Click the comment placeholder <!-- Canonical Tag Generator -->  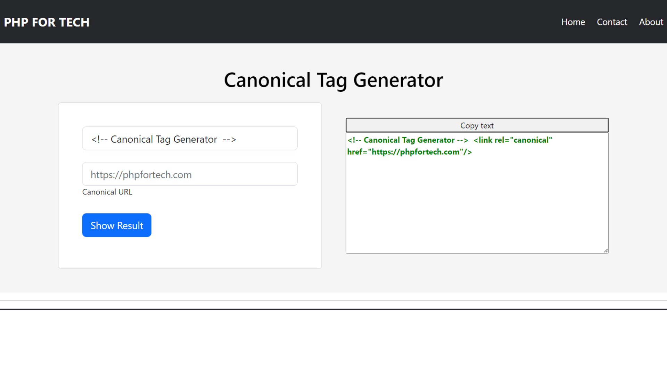tap(163, 139)
